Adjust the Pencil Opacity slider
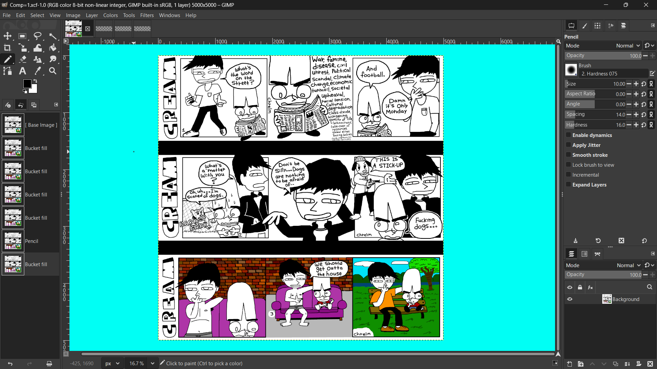 (604, 55)
